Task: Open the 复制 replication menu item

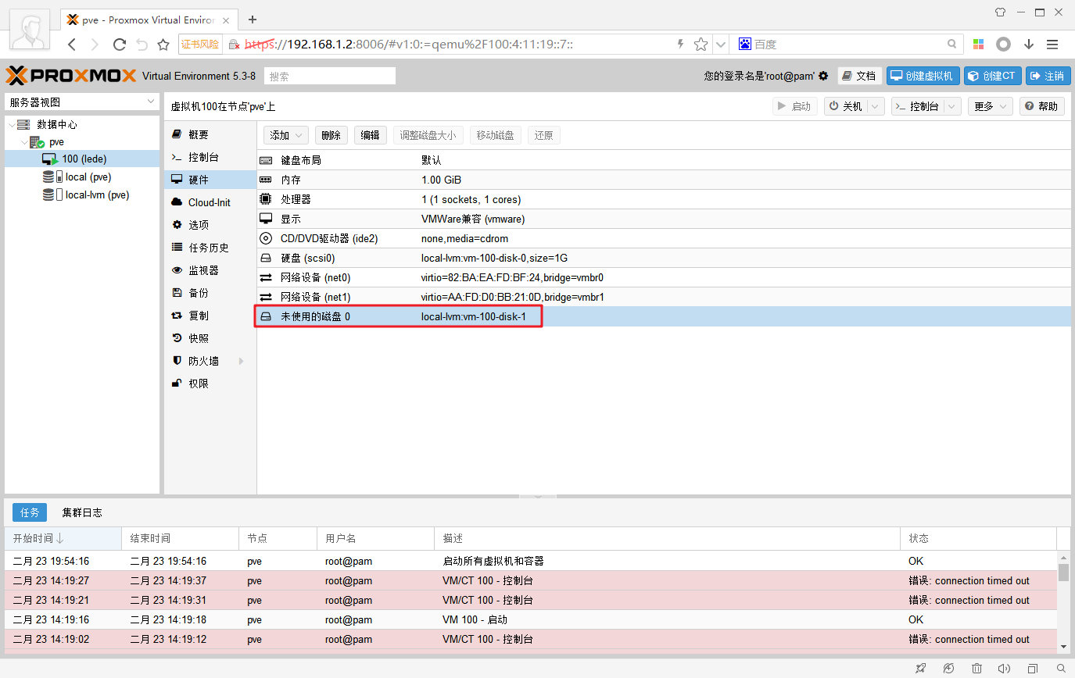Action: click(x=210, y=316)
